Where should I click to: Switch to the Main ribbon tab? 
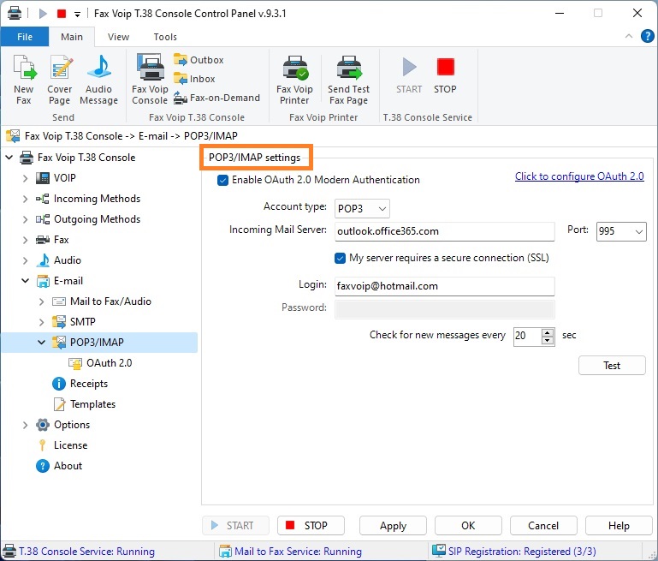72,37
